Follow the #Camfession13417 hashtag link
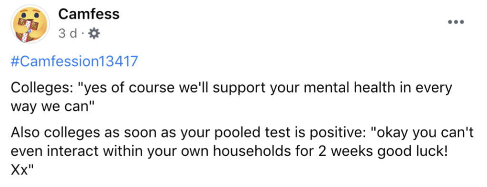Viewport: 487px width, 187px height. 74,62
